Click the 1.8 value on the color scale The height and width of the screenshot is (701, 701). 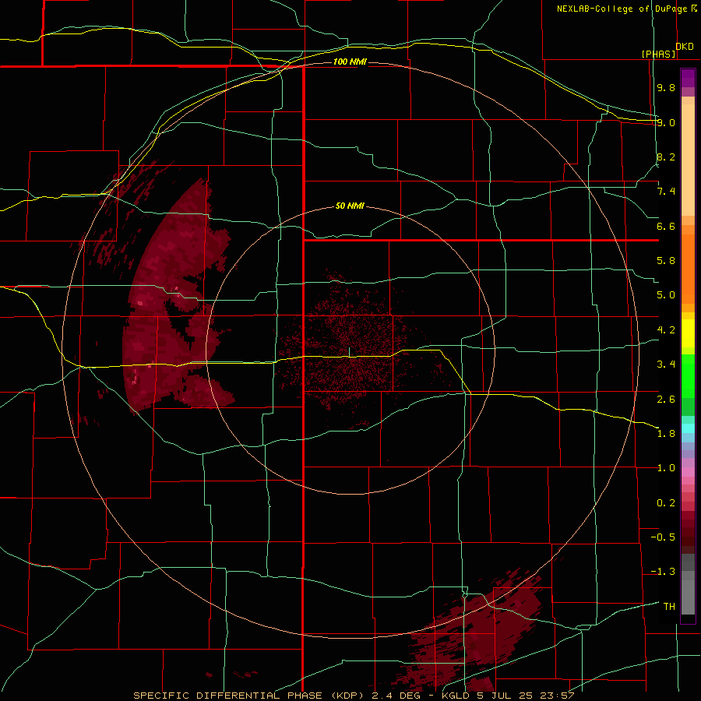coord(666,433)
